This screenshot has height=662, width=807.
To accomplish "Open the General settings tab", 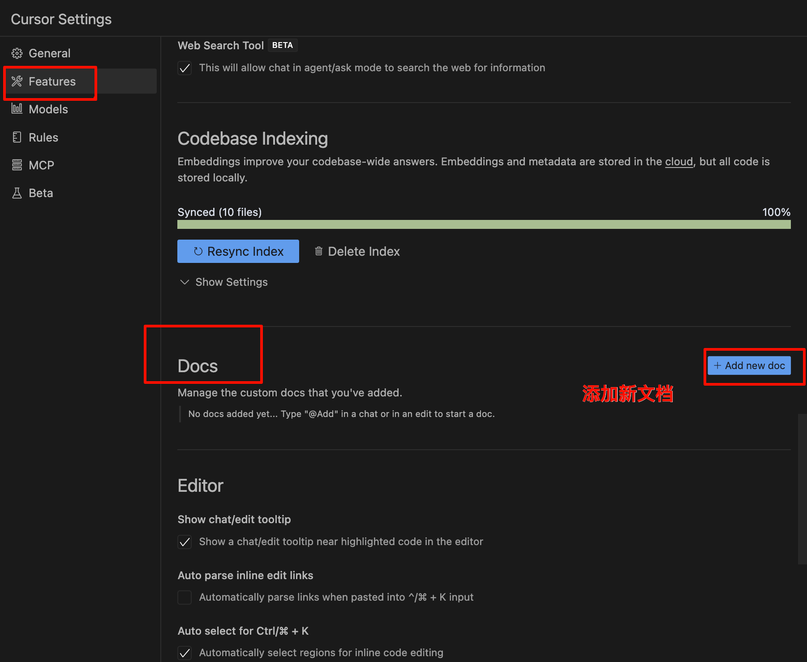I will 81,53.
